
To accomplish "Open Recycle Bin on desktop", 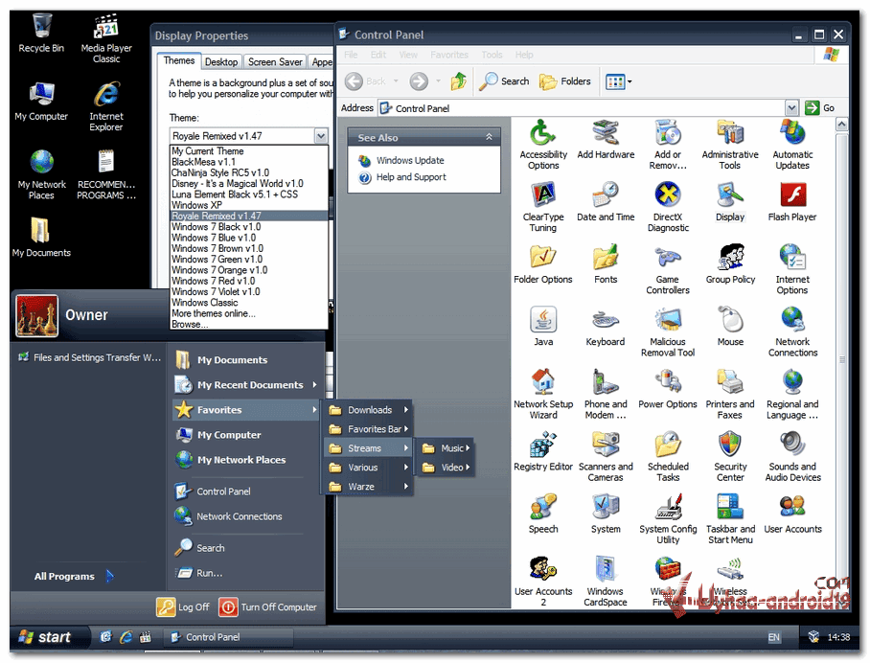I will 41,34.
